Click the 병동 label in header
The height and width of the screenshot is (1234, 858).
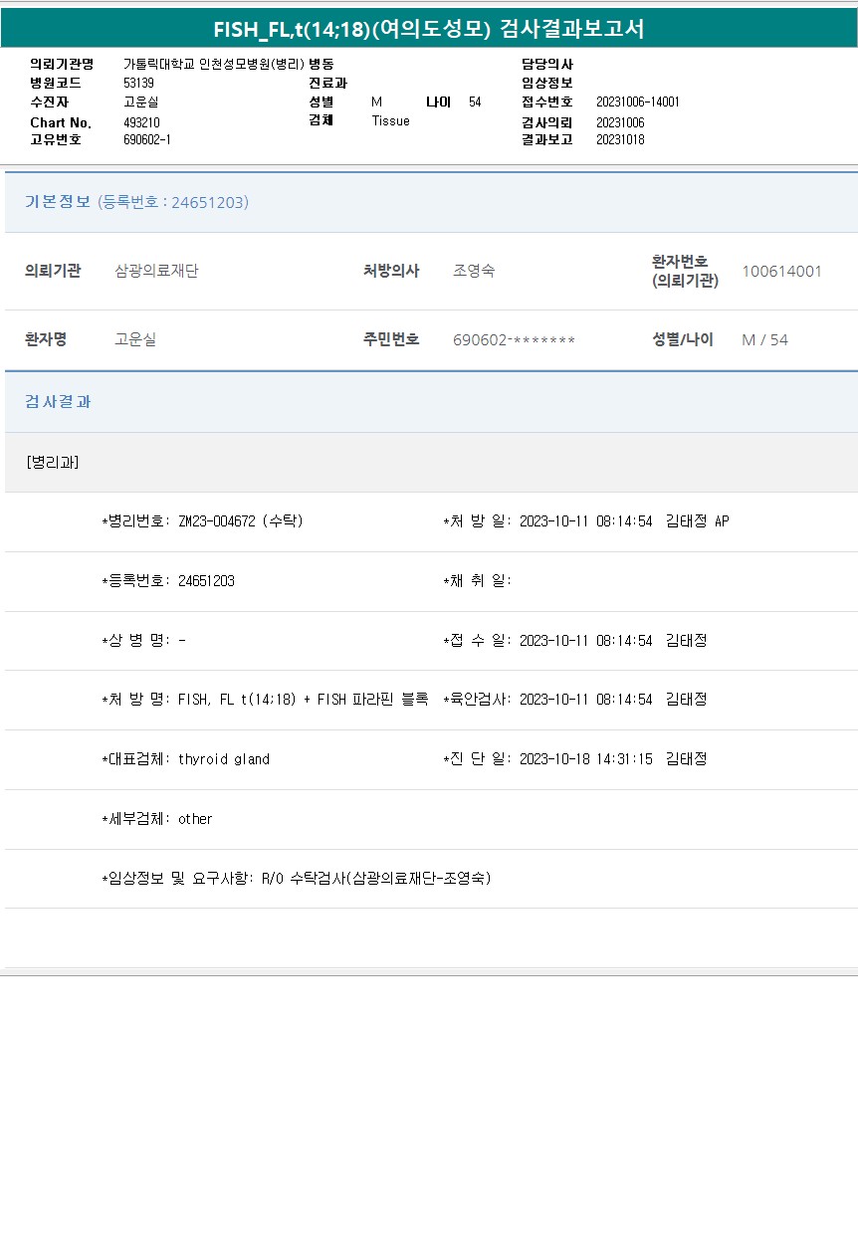pos(322,64)
